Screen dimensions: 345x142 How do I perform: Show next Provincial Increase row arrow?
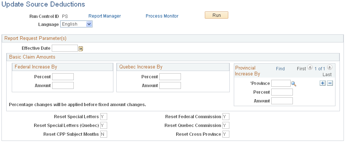click(x=330, y=67)
